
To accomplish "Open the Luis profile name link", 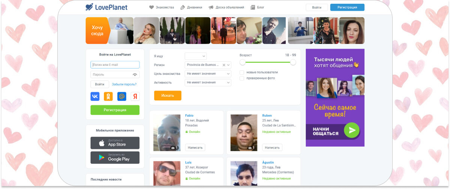I will click(188, 162).
